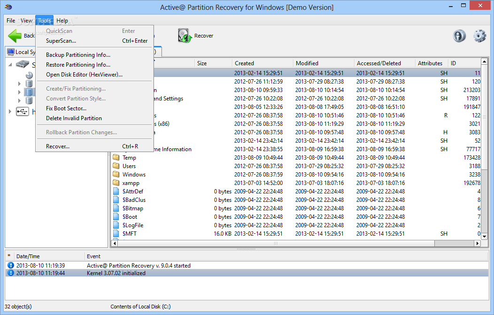The height and width of the screenshot is (315, 494).
Task: Click the Recover hard drive icon
Action: tap(185, 36)
